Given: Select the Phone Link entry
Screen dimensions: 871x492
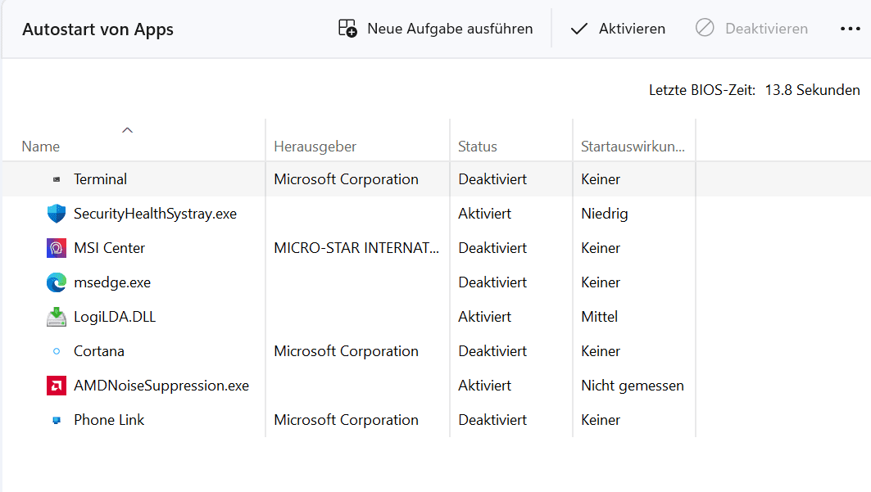Looking at the screenshot, I should (109, 420).
